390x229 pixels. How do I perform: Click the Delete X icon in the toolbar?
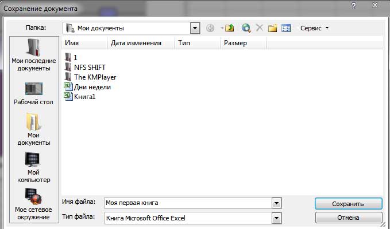tap(260, 27)
